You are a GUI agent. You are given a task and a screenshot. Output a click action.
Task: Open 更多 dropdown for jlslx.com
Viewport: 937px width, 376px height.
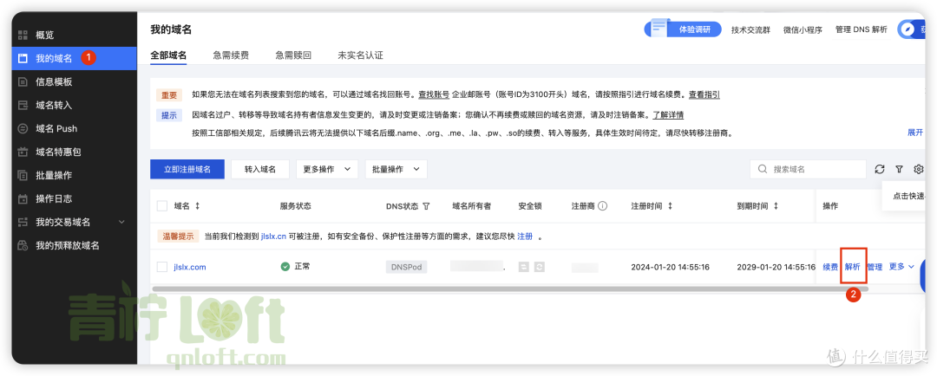click(901, 267)
